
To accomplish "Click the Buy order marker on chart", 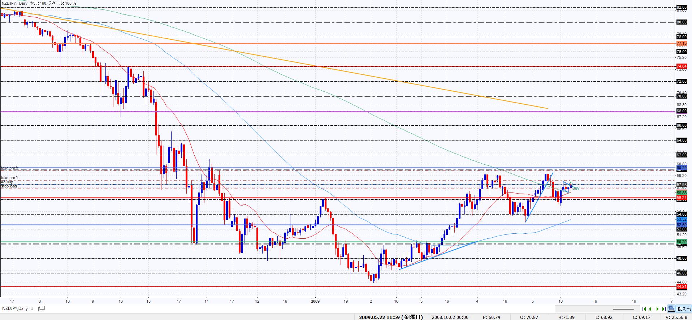I will [576, 188].
